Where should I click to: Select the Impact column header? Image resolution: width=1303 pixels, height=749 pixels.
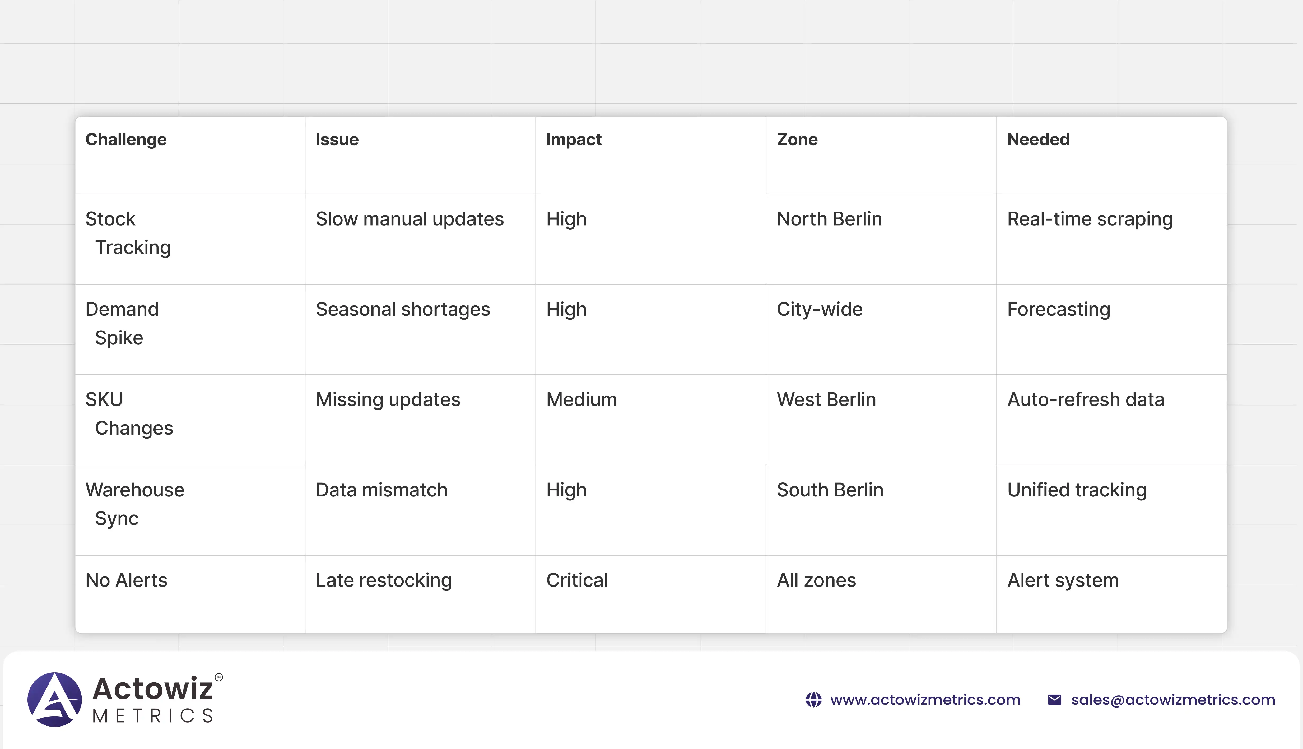[x=574, y=139]
